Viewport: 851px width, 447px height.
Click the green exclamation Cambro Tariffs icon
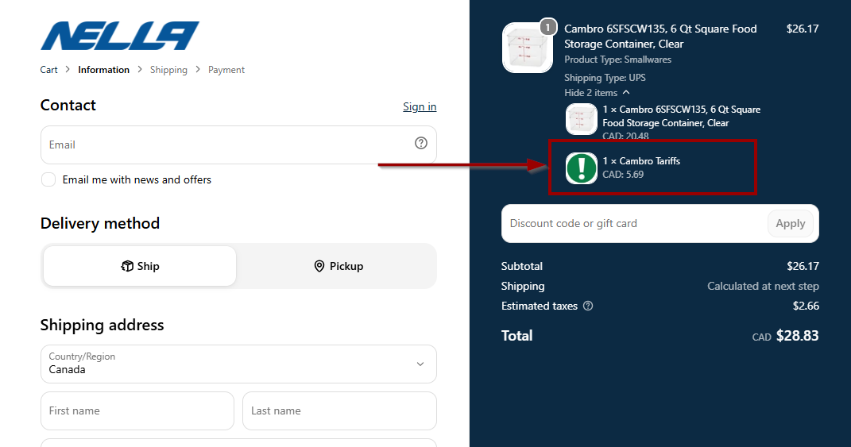582,168
